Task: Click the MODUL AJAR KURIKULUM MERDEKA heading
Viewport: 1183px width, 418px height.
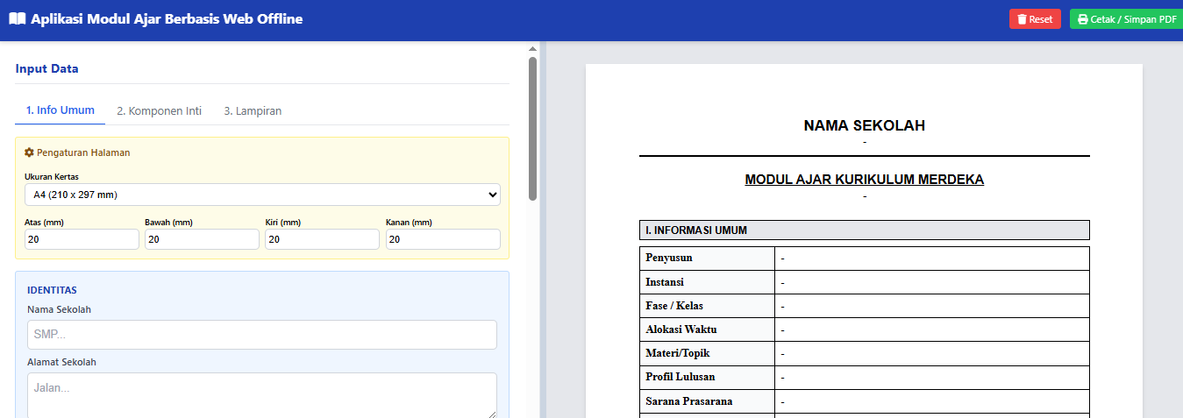Action: click(x=864, y=180)
